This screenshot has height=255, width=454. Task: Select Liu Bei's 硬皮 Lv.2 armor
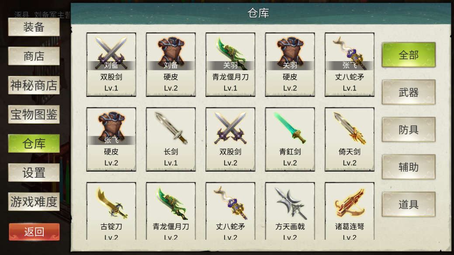point(171,65)
